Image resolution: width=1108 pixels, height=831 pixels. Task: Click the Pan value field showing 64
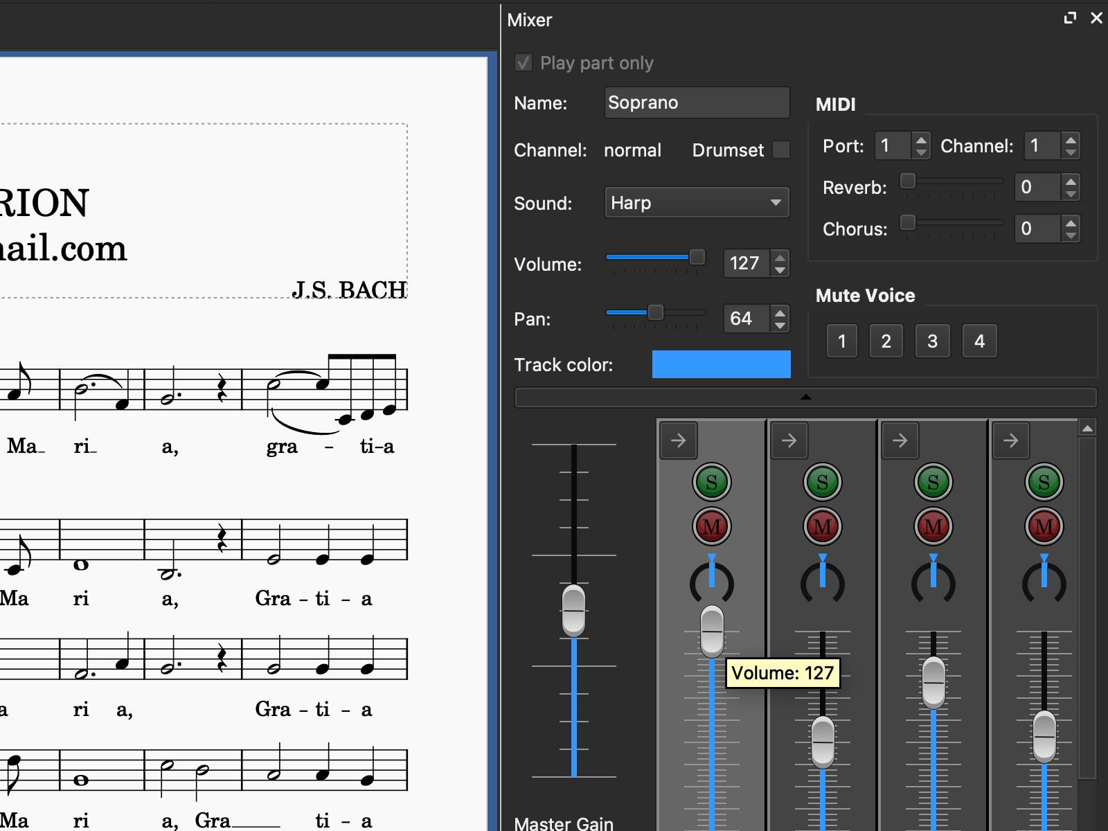pos(747,319)
